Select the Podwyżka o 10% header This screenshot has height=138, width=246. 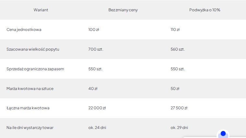205,10
